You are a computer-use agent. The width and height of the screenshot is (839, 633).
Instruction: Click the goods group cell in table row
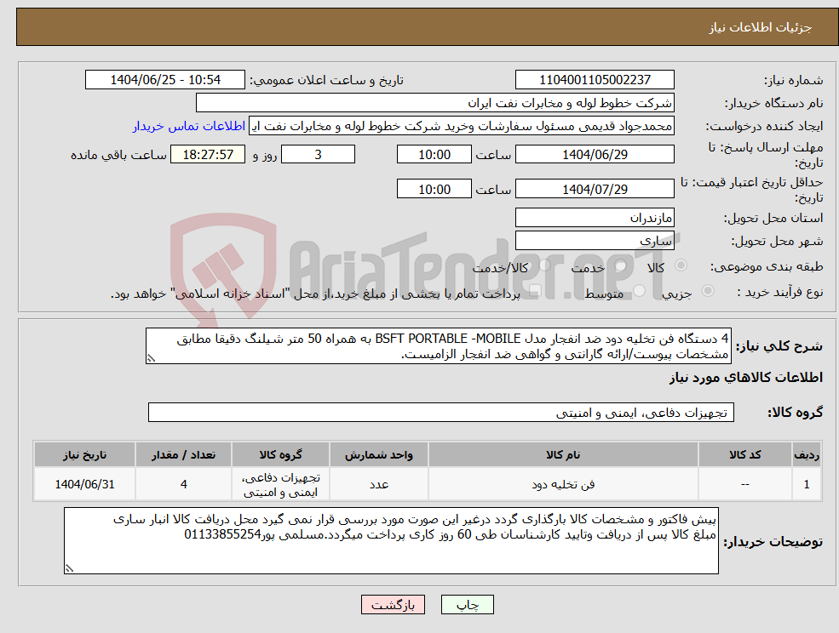click(x=280, y=484)
